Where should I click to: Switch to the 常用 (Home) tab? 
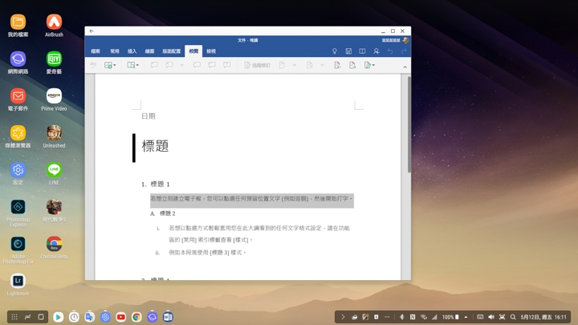click(x=115, y=51)
